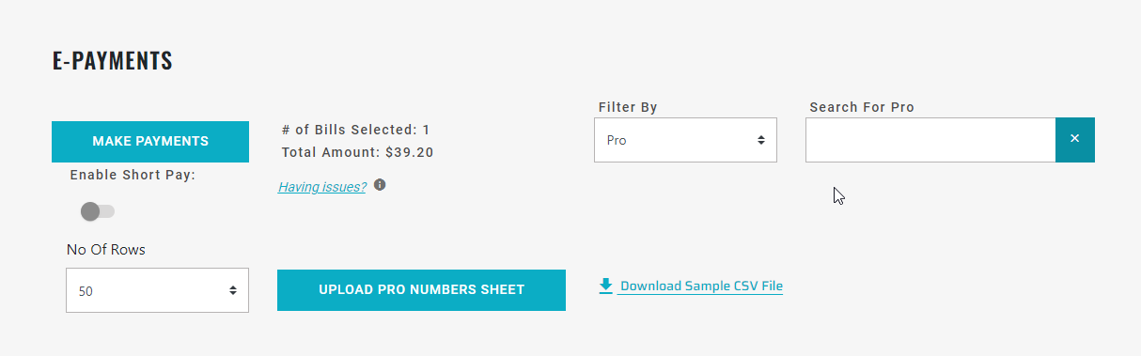Click the download arrow icon
The height and width of the screenshot is (356, 1141).
(606, 286)
